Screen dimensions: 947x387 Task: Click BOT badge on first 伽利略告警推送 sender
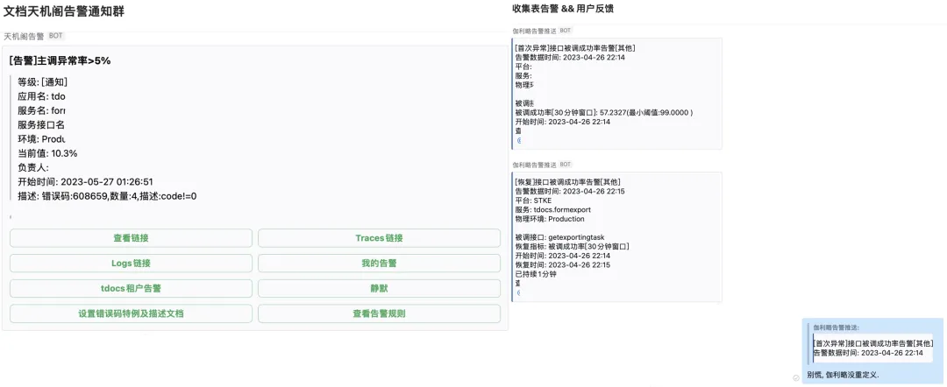566,30
